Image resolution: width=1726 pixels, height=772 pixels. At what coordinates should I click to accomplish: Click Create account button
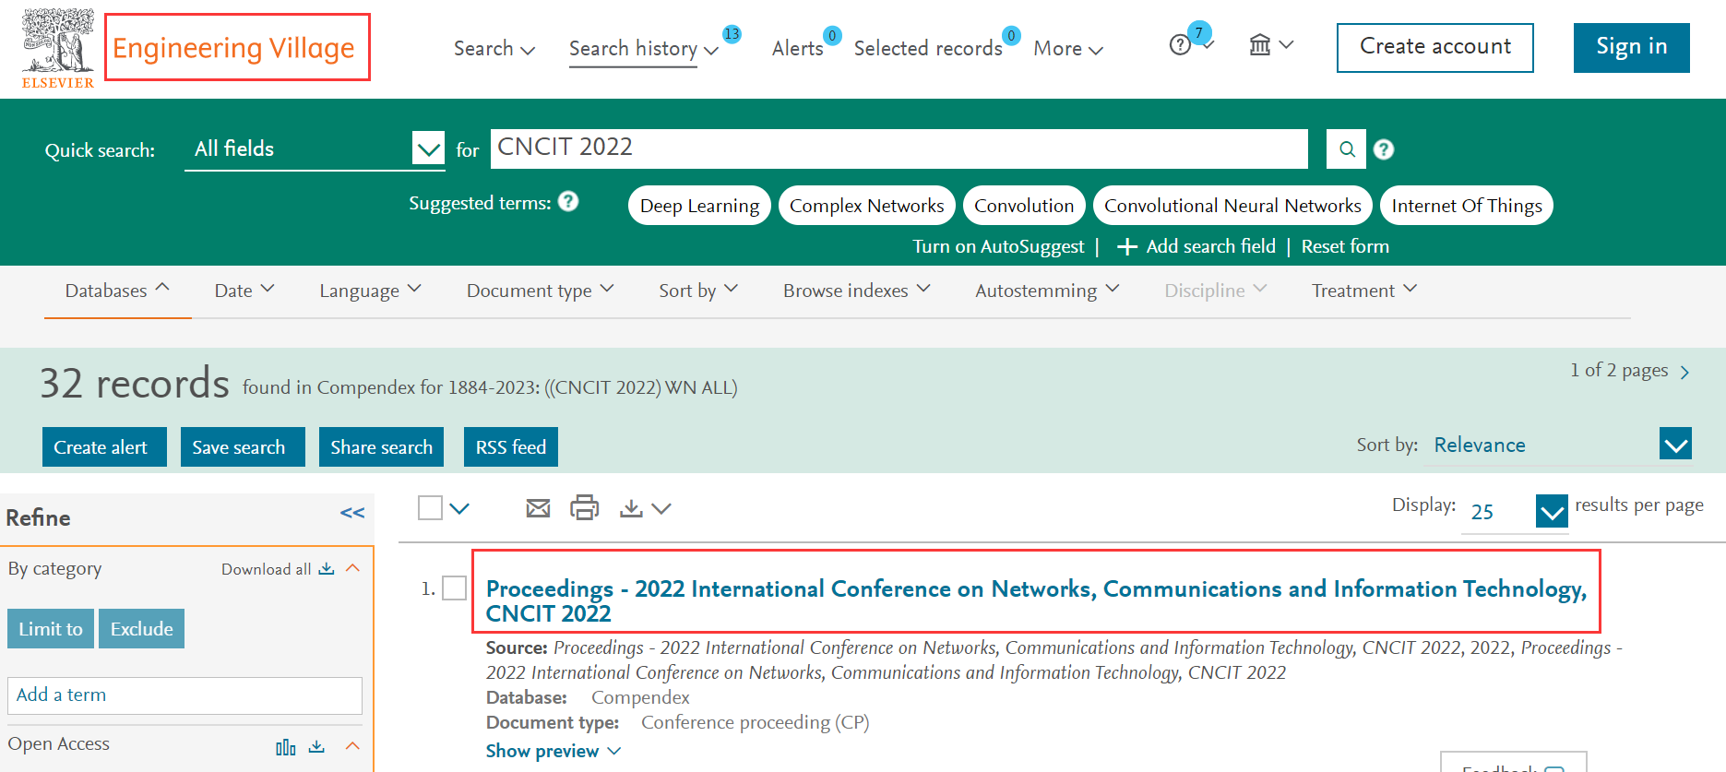pos(1435,47)
